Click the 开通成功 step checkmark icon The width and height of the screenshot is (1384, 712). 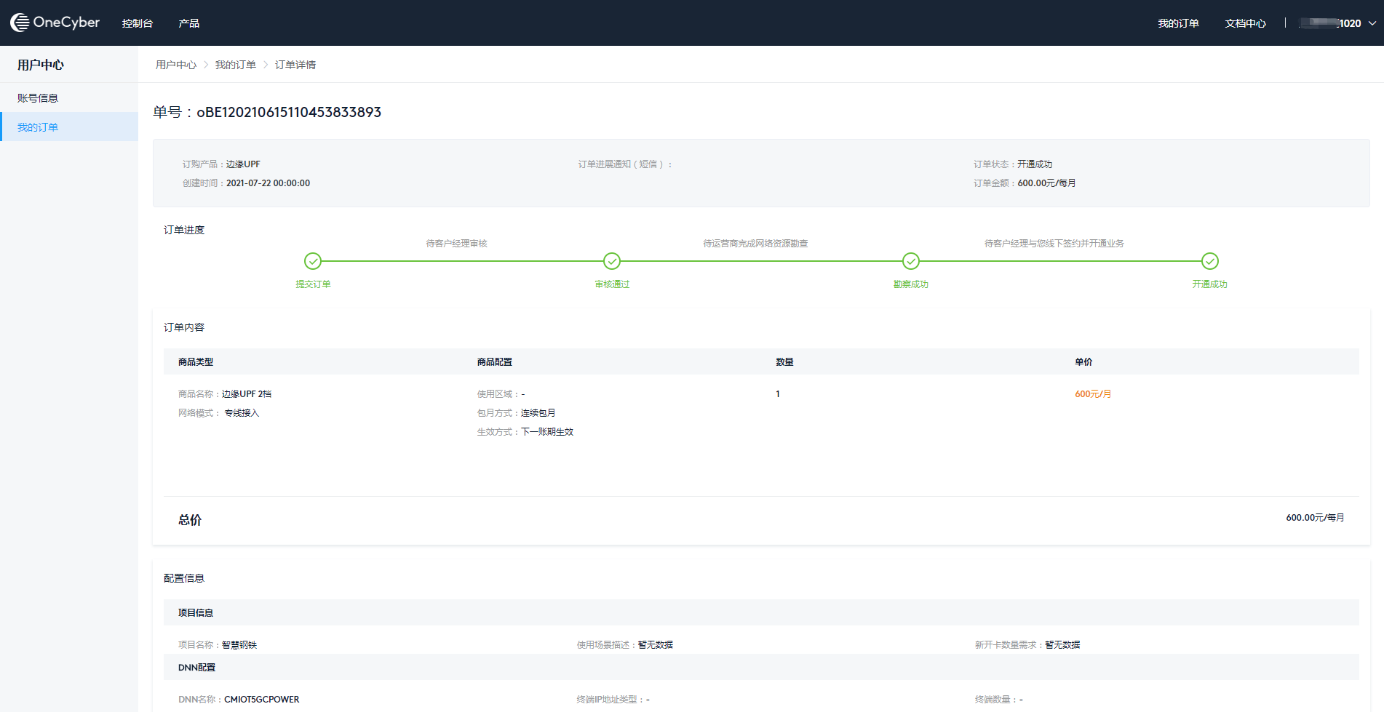pyautogui.click(x=1210, y=261)
